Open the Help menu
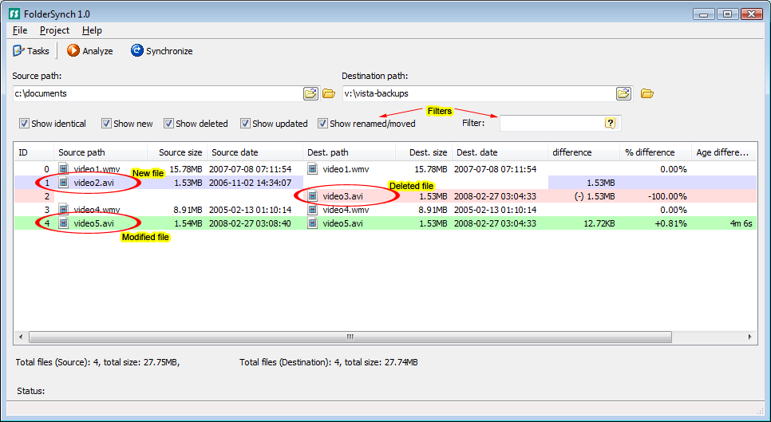Image resolution: width=771 pixels, height=422 pixels. pyautogui.click(x=92, y=30)
